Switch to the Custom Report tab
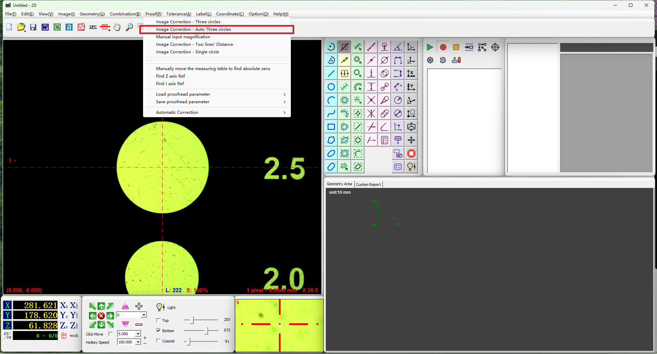 [x=368, y=185]
